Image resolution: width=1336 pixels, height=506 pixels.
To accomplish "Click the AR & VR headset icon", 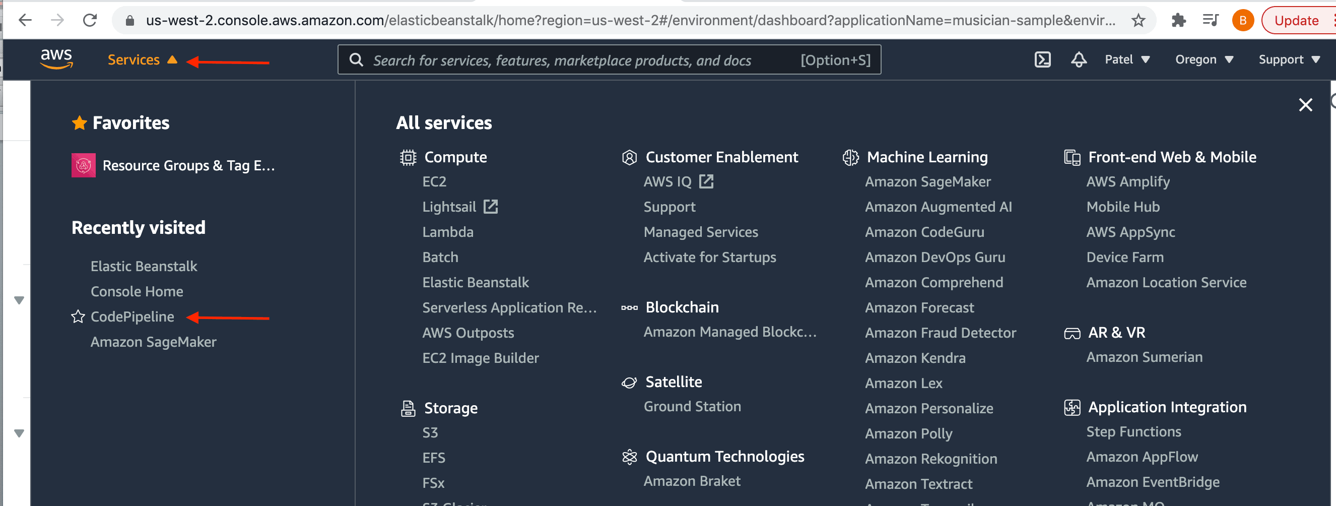I will pyautogui.click(x=1072, y=333).
